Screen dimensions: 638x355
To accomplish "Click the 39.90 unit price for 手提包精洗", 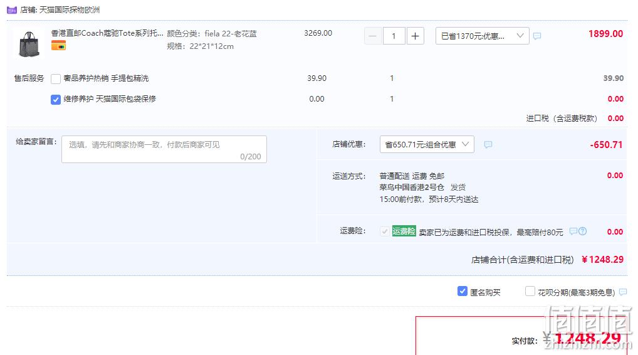I will point(316,78).
